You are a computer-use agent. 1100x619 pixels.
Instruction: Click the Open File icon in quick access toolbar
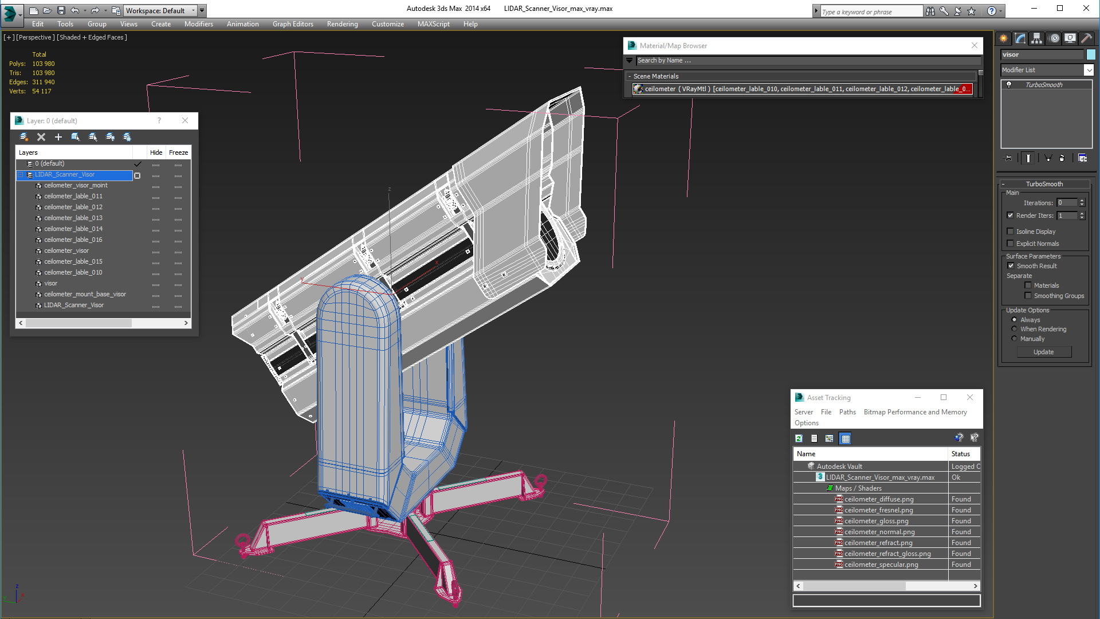48,10
